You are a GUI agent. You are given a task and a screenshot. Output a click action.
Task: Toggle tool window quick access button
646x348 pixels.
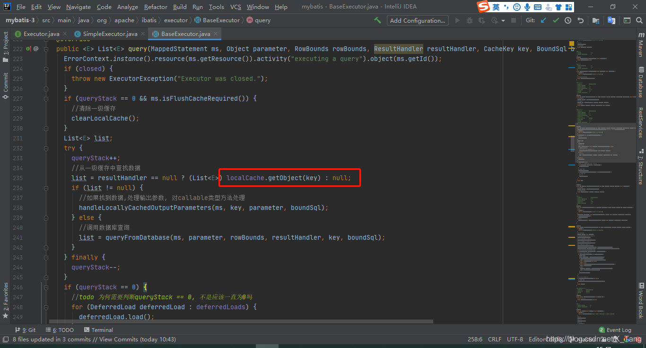5,339
